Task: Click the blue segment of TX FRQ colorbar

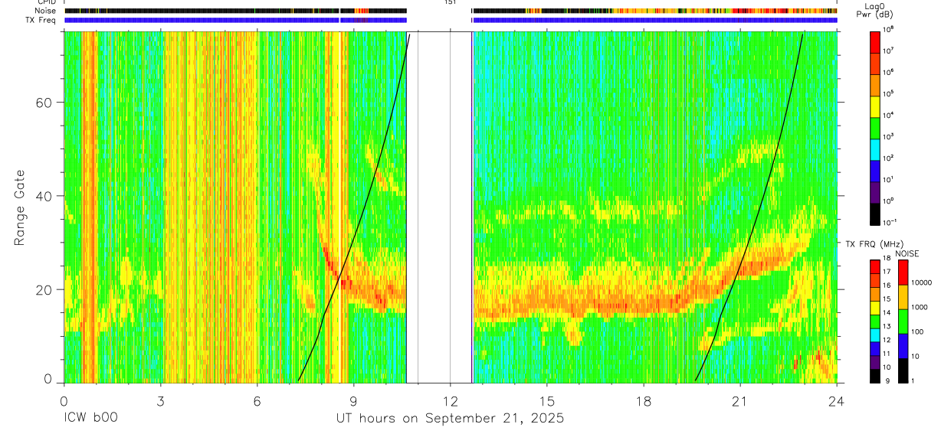Action: click(875, 348)
